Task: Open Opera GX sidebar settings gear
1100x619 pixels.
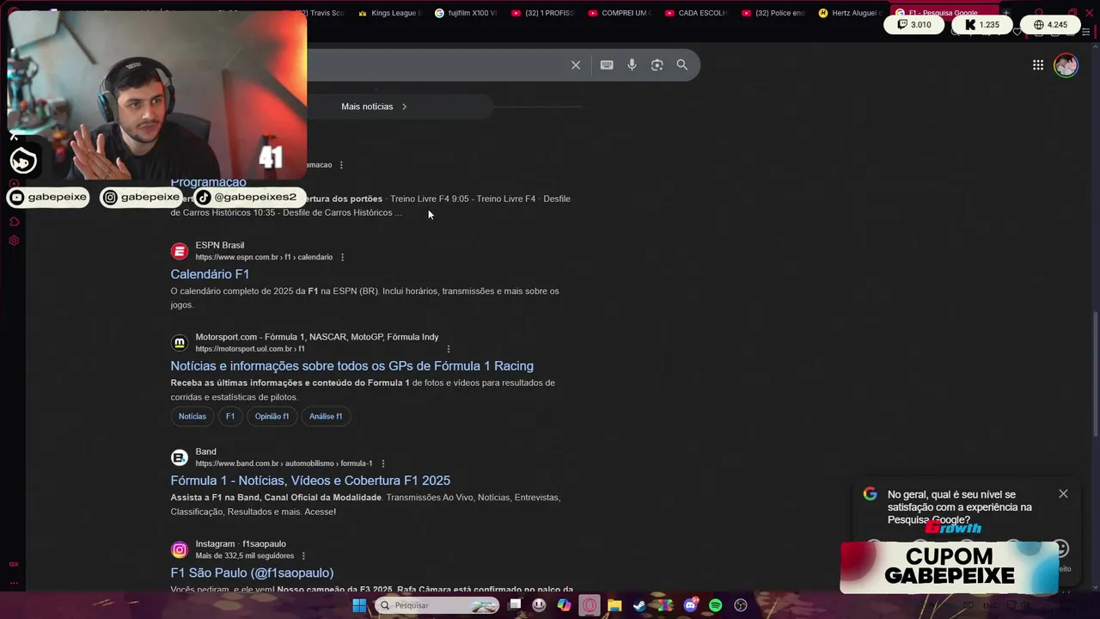Action: click(x=14, y=241)
